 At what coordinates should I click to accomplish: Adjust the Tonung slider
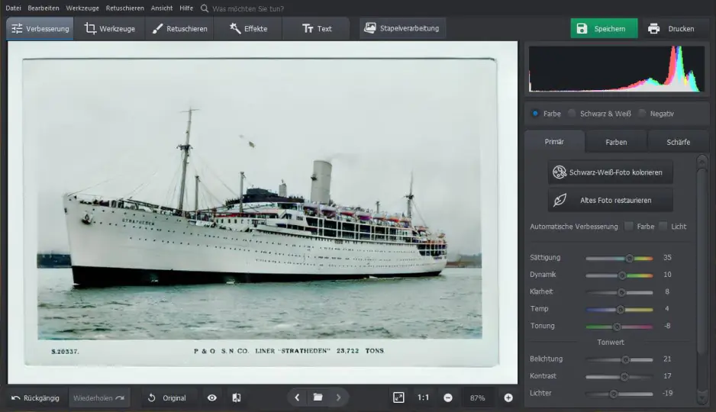pos(619,327)
